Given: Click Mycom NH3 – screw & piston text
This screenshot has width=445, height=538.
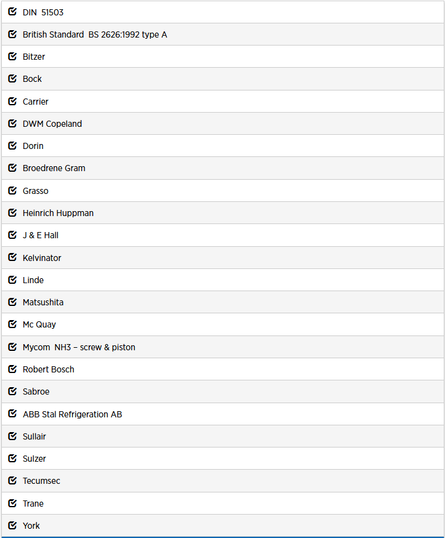Looking at the screenshot, I should [x=79, y=347].
